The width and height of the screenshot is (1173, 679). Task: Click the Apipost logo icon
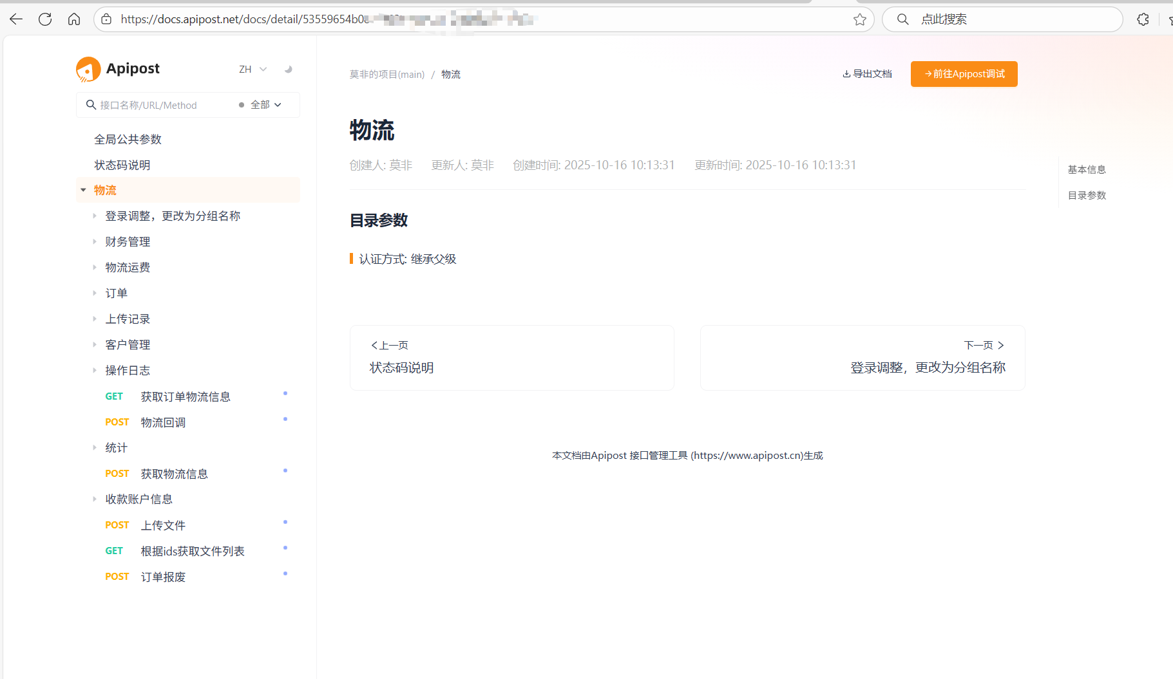[x=88, y=68]
